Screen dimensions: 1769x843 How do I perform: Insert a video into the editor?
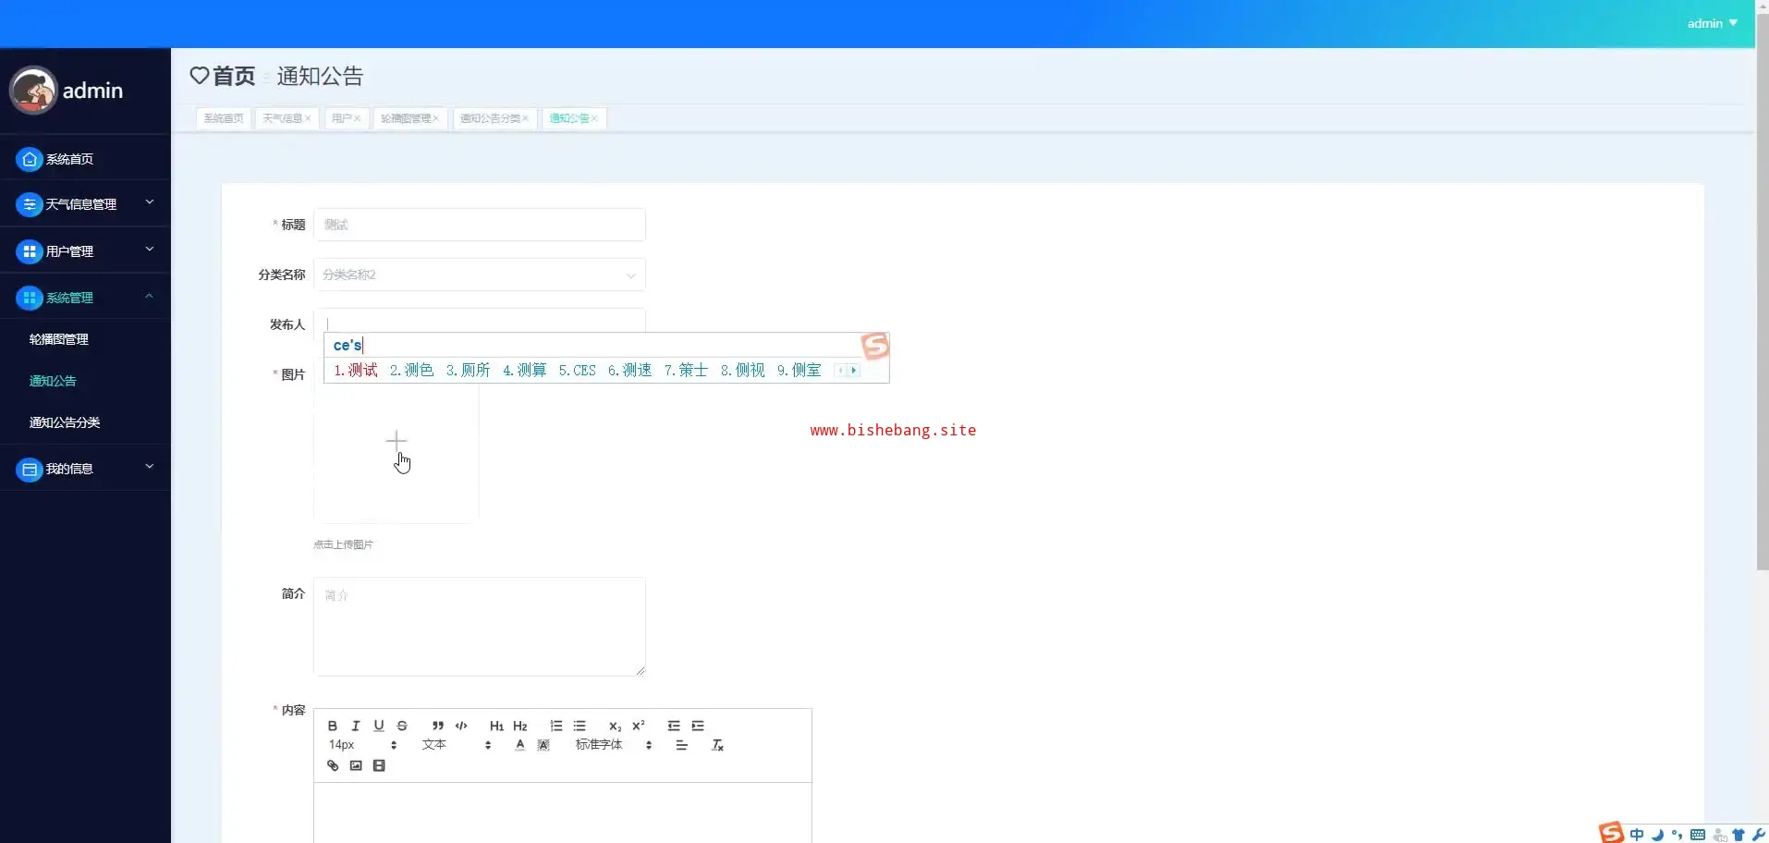click(x=379, y=765)
